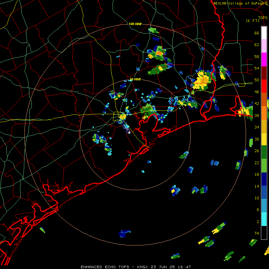269x269 pixels.
Task: Select the "14" scale value
Action: pos(257,186)
